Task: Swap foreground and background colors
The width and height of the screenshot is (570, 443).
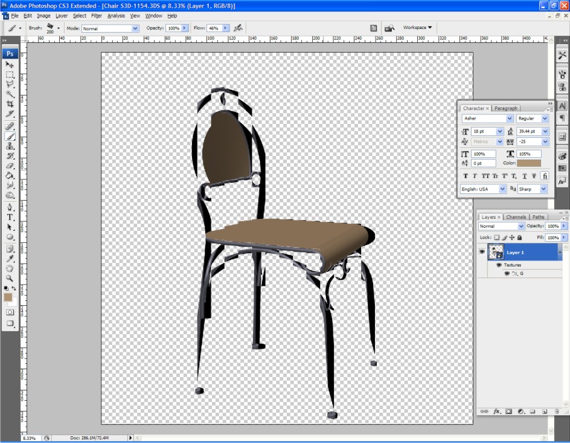Action: point(14,288)
